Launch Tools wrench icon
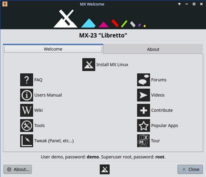This screenshot has height=177, width=206. (27, 126)
